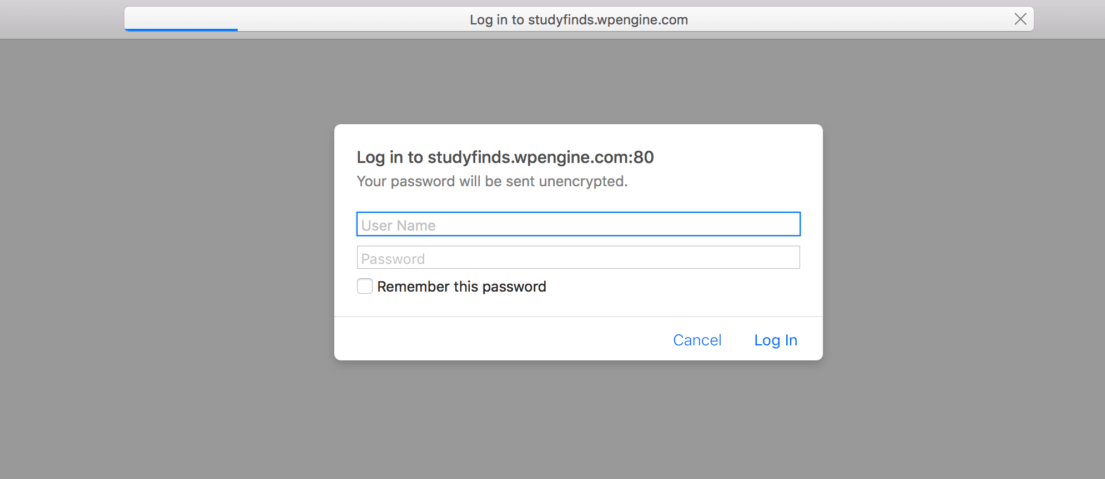The height and width of the screenshot is (479, 1105).
Task: Enable the Remember this password checkbox
Action: click(x=365, y=286)
